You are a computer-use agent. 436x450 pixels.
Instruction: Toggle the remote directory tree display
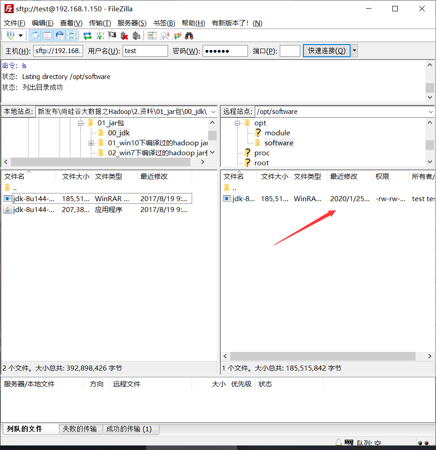point(60,35)
